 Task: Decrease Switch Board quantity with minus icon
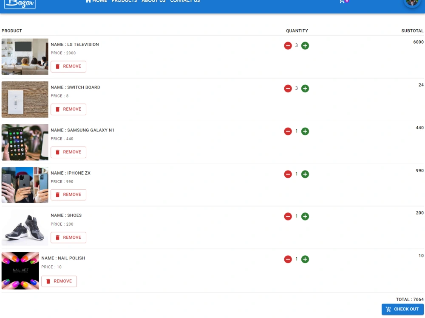288,89
